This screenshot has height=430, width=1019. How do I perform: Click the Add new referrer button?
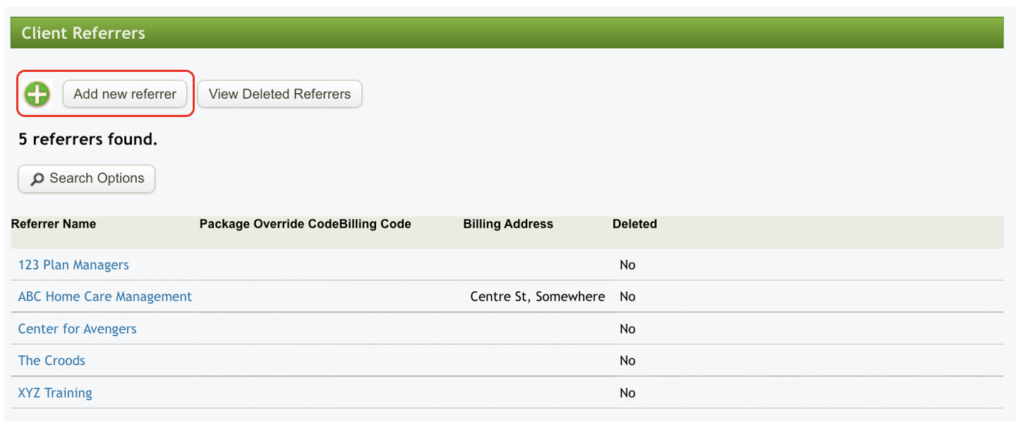point(125,94)
